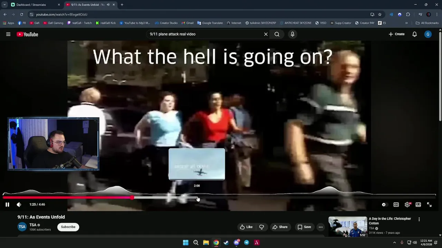The width and height of the screenshot is (442, 248).
Task: Open the player settings gear
Action: click(x=407, y=205)
